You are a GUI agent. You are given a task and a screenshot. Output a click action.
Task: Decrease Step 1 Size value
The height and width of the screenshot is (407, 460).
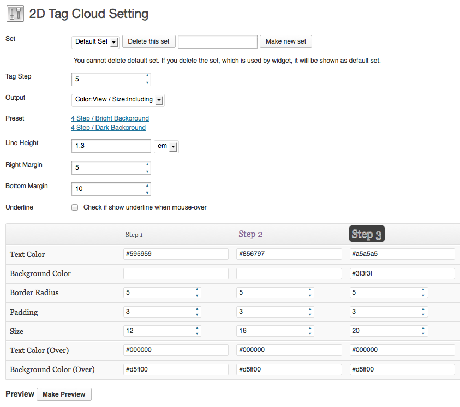pyautogui.click(x=197, y=334)
